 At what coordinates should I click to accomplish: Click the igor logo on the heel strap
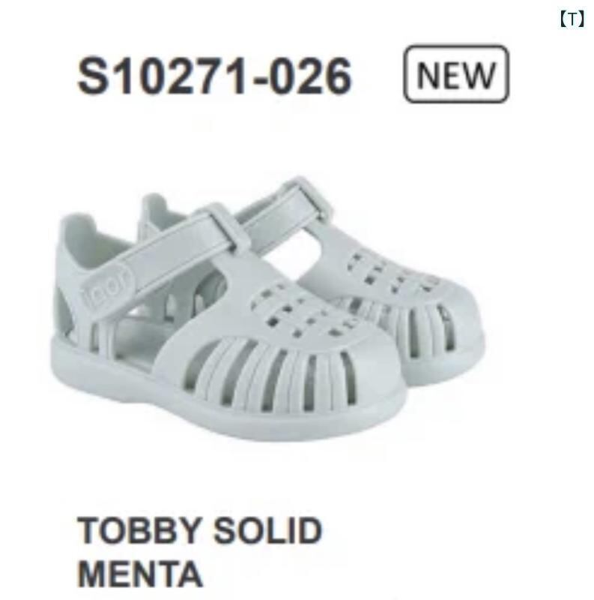106,284
